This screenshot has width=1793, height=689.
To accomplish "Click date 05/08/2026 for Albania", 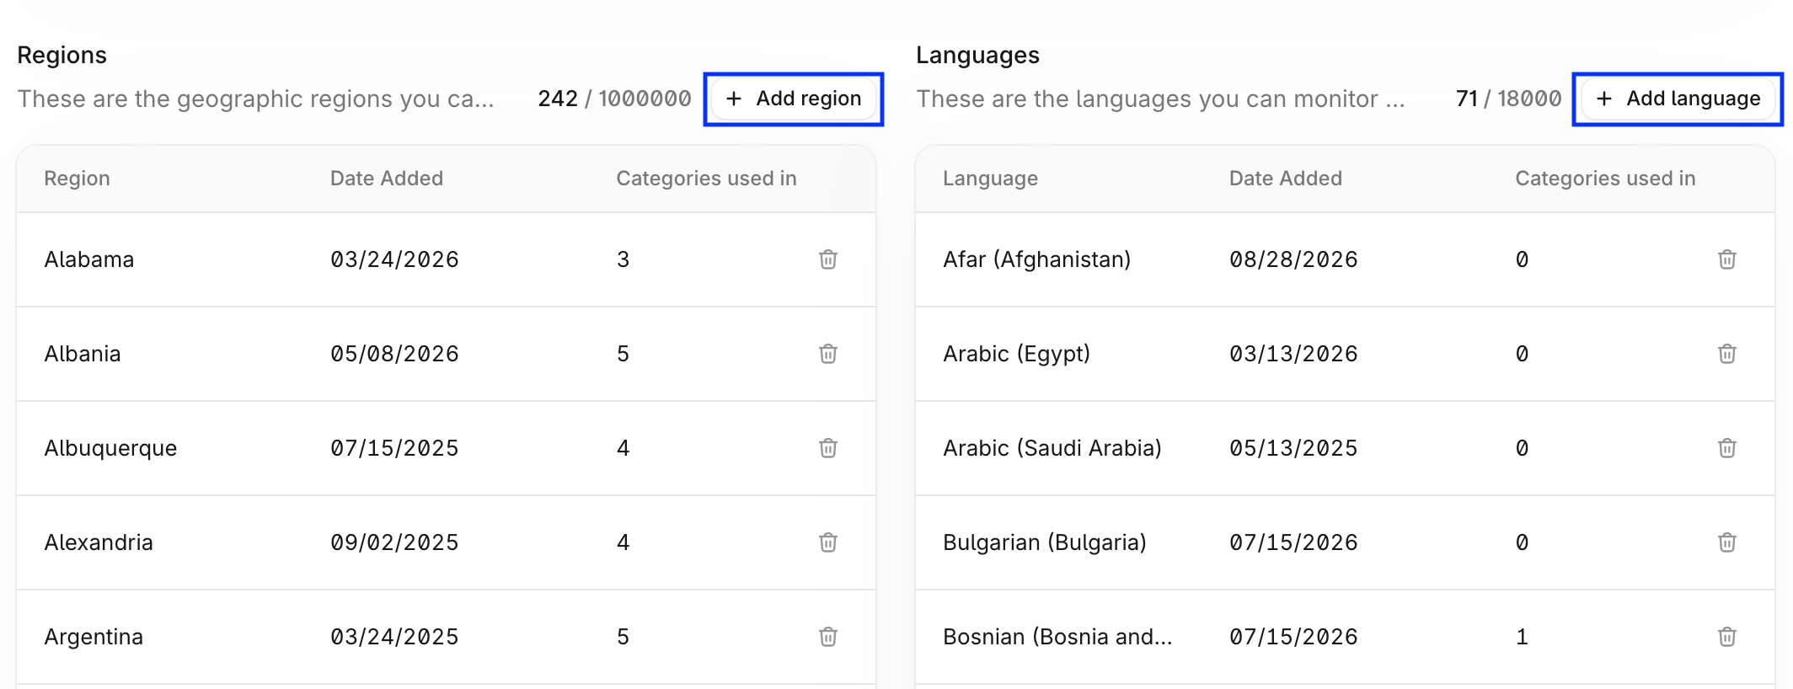I will click(x=394, y=354).
